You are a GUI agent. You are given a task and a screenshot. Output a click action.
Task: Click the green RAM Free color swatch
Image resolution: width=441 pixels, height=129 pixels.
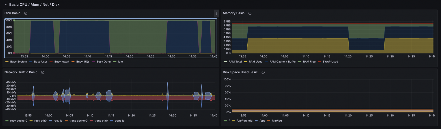(300, 62)
